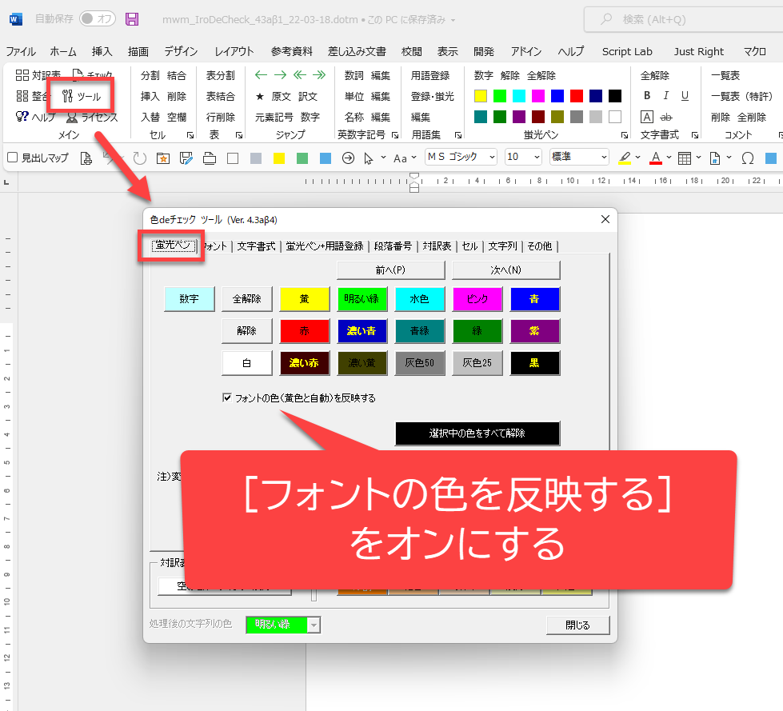783x711 pixels.
Task: Expand the 処理後の文字列の色 明るい緑 dropdown
Action: tap(314, 625)
